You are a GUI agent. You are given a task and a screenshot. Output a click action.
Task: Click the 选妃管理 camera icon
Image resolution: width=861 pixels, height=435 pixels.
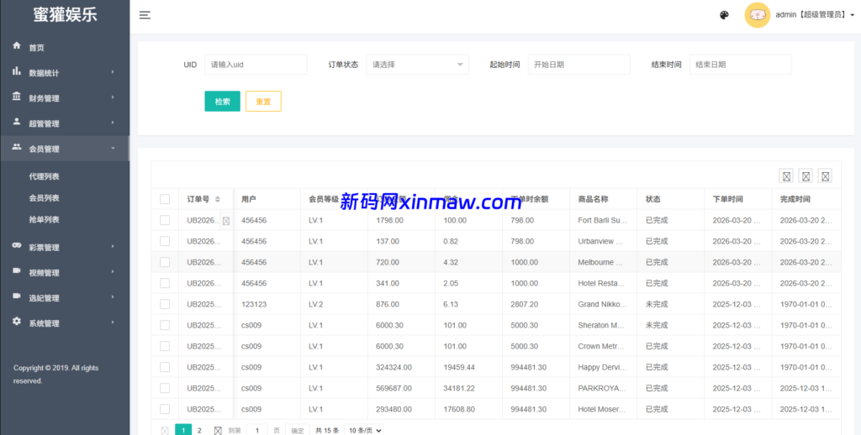point(17,296)
